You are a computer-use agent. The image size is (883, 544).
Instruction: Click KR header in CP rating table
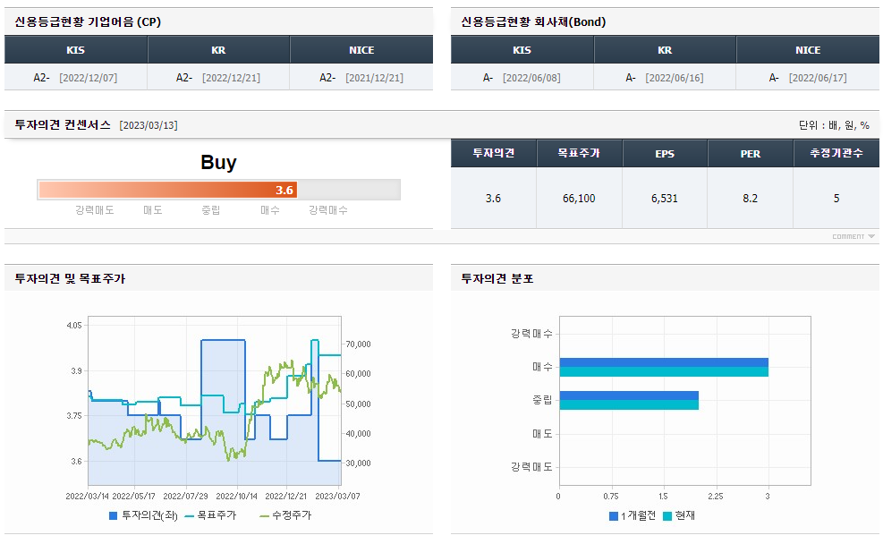point(218,50)
